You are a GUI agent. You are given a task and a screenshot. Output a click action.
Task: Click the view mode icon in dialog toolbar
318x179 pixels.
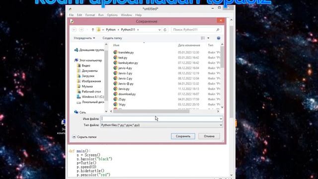(x=203, y=38)
